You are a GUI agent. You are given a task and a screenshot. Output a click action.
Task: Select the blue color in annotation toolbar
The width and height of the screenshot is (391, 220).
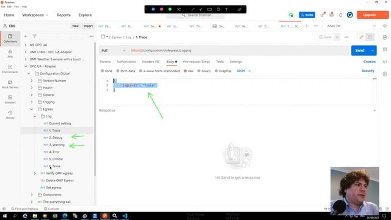tap(153, 9)
